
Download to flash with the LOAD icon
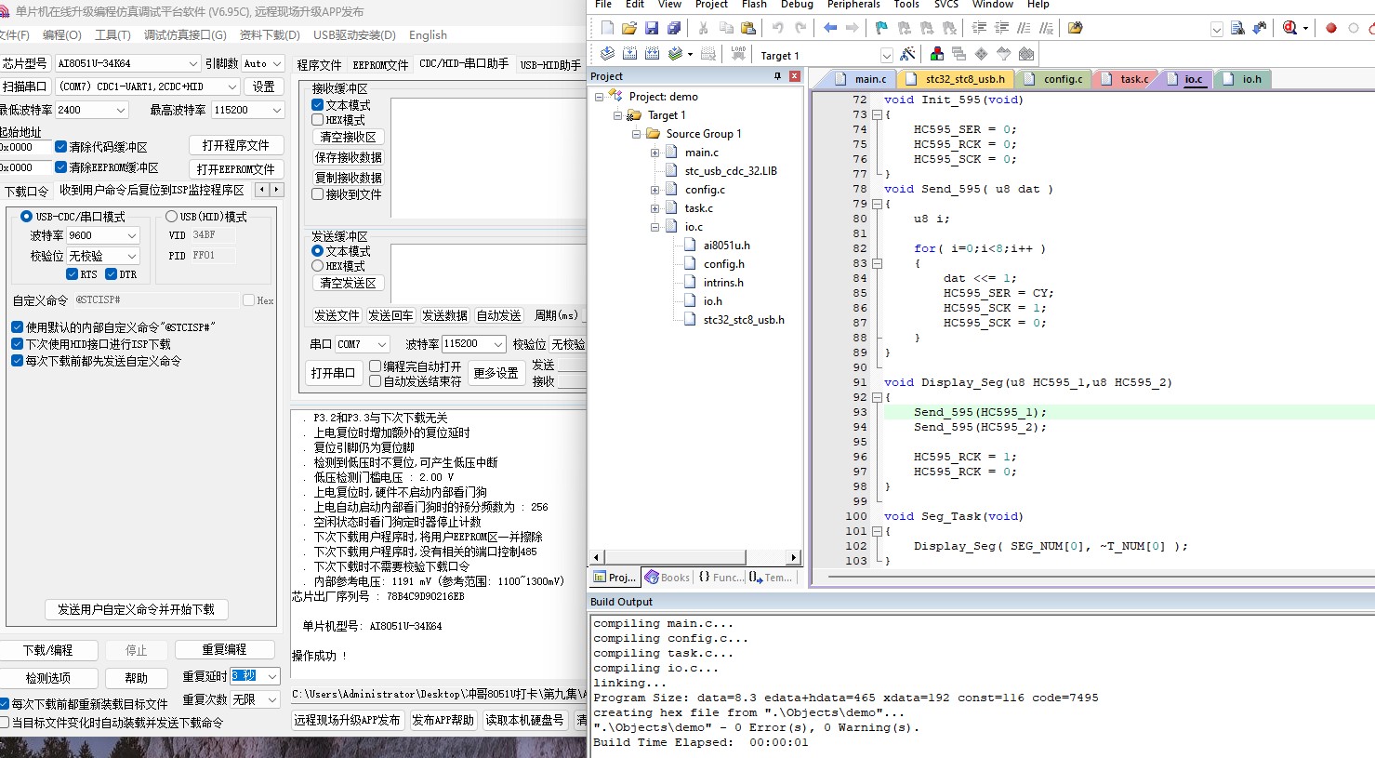738,54
